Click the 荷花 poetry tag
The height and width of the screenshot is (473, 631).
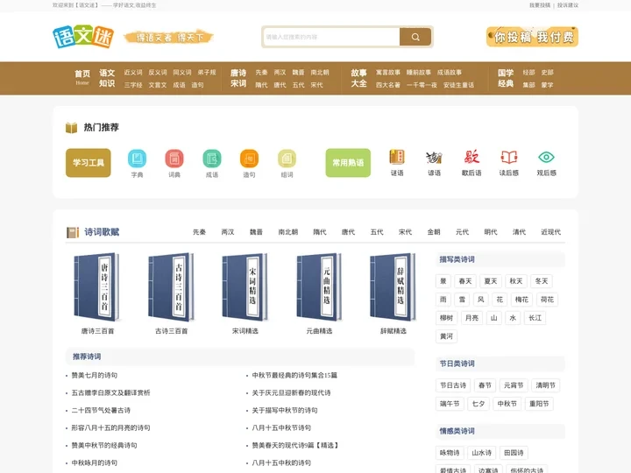tap(547, 300)
